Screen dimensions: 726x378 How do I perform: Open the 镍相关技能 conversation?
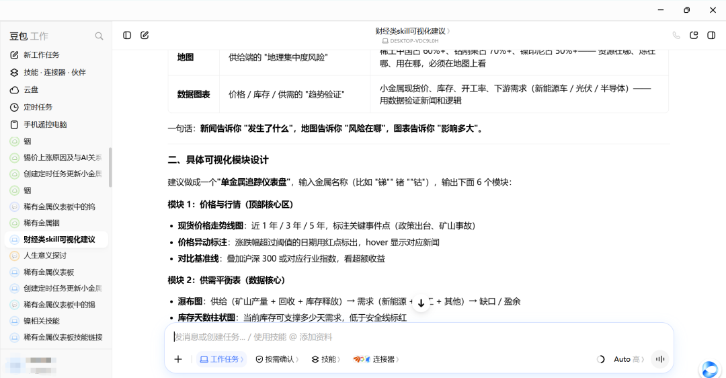pos(56,321)
